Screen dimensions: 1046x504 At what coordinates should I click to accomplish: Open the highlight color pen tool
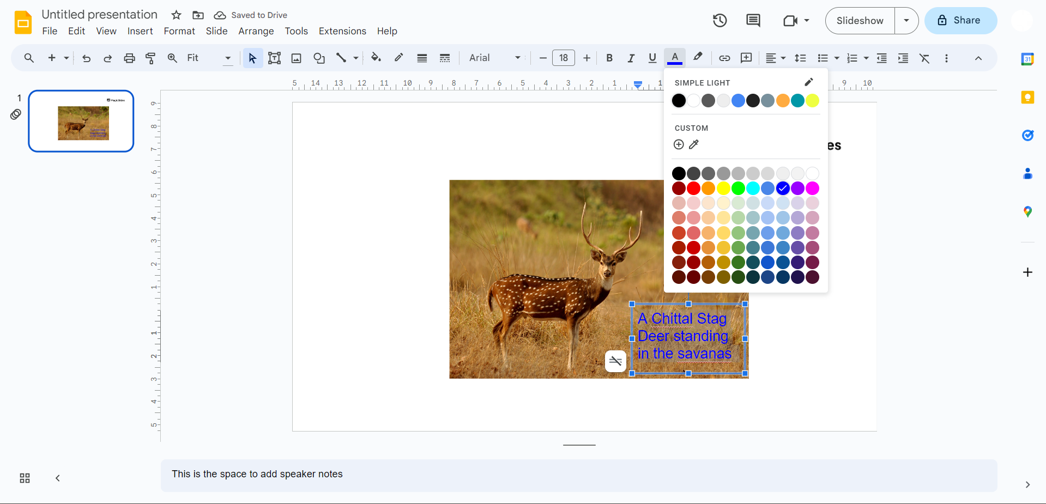[698, 57]
